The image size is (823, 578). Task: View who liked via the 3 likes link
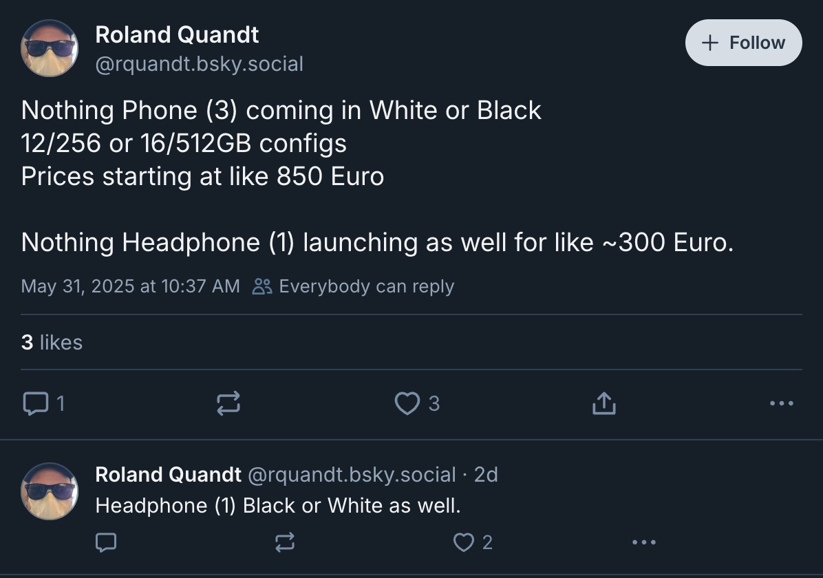coord(51,342)
